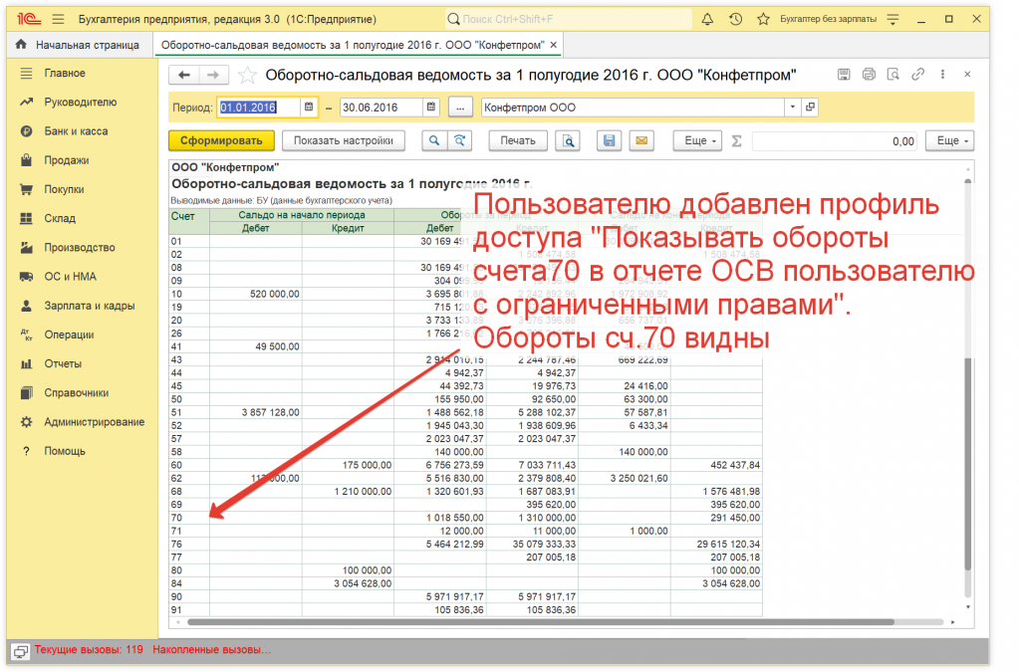1019x672 pixels.
Task: Save the report with the blue diskette icon
Action: [x=609, y=141]
